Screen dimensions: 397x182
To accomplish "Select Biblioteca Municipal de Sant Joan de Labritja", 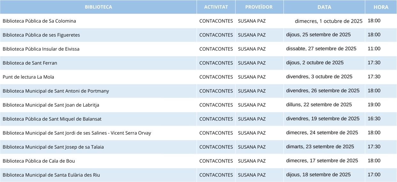I will [x=51, y=105].
